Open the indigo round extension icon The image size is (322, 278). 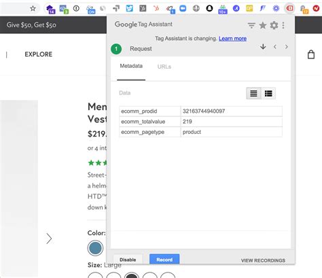[x=236, y=9]
